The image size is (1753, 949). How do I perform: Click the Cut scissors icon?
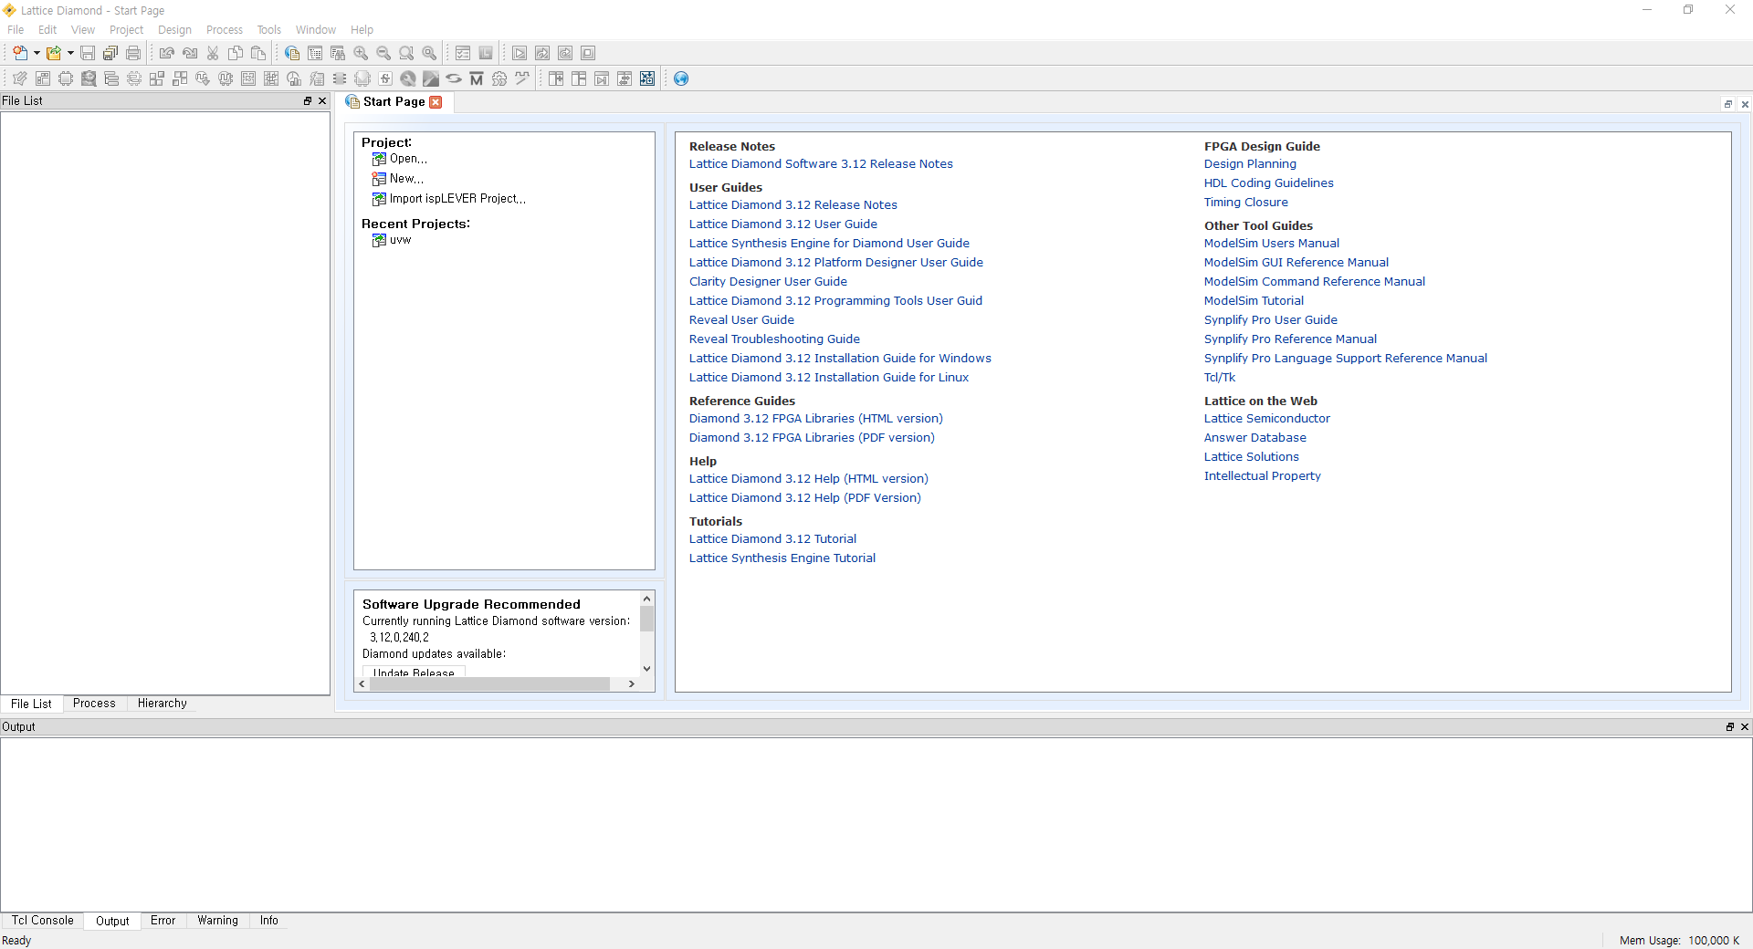[x=213, y=53]
